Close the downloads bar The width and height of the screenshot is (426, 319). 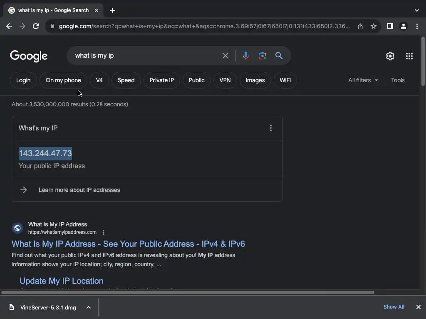419,307
